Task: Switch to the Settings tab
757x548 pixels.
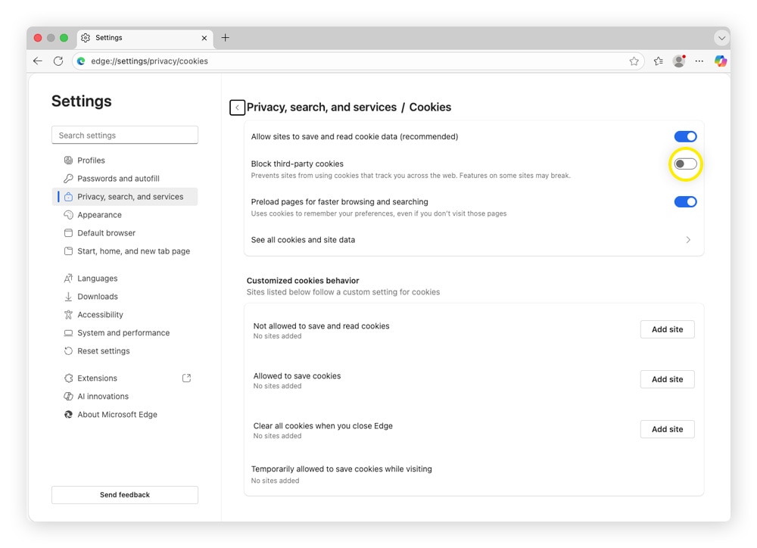Action: pyautogui.click(x=109, y=37)
